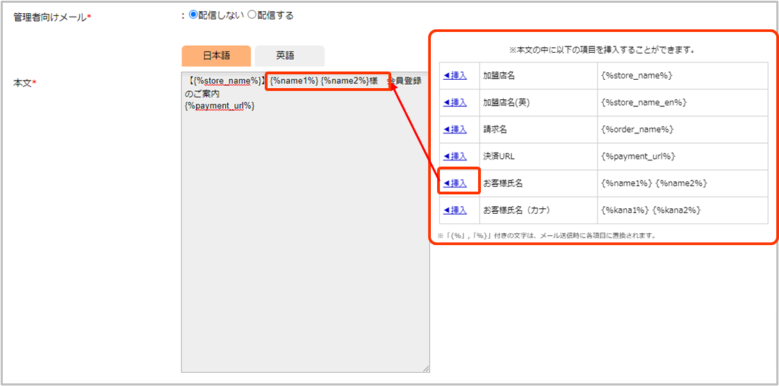Click 挿入 link for 加盟店名(英)
This screenshot has height=386, width=779.
point(456,102)
